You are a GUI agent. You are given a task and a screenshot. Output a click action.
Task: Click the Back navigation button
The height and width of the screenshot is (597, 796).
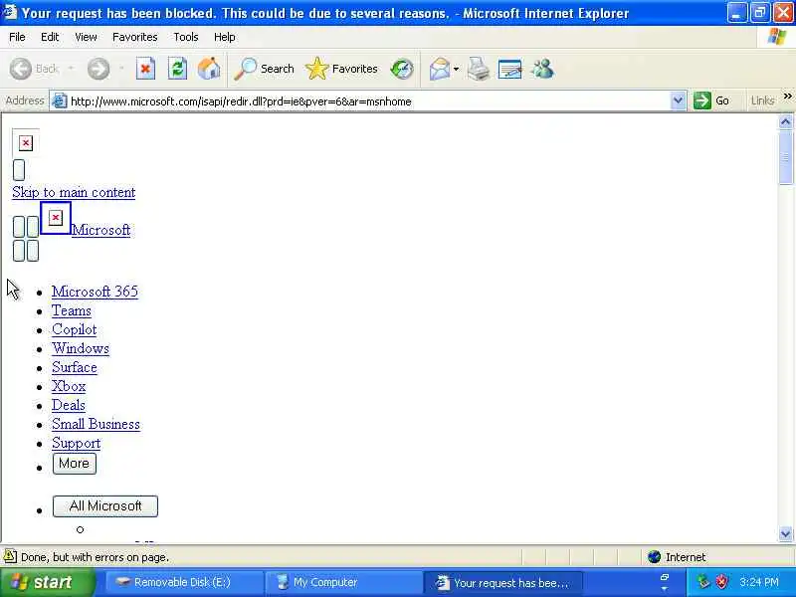tap(35, 69)
